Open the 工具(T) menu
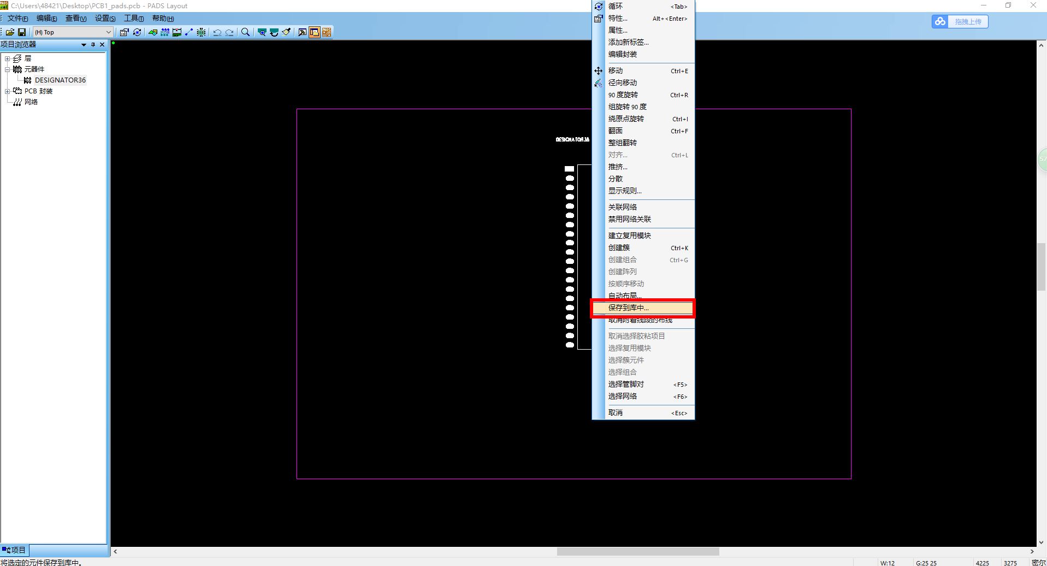1047x566 pixels. [134, 18]
